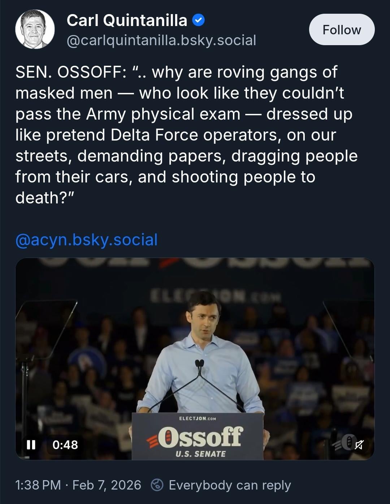This screenshot has width=390, height=504.
Task: Open the @carlquintanilla.bsky.social handle
Action: [x=161, y=40]
